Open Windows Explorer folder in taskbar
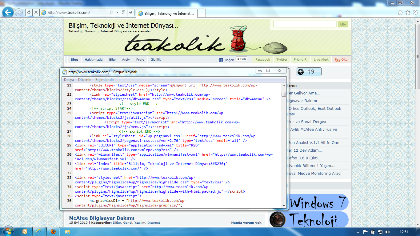This screenshot has height=236, width=420. 67,232
